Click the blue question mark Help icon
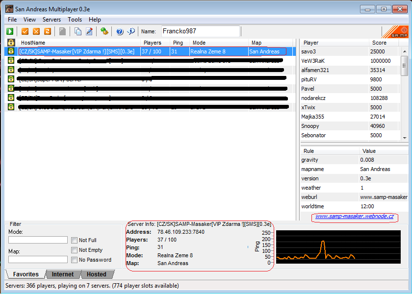412x294 pixels. coord(120,31)
